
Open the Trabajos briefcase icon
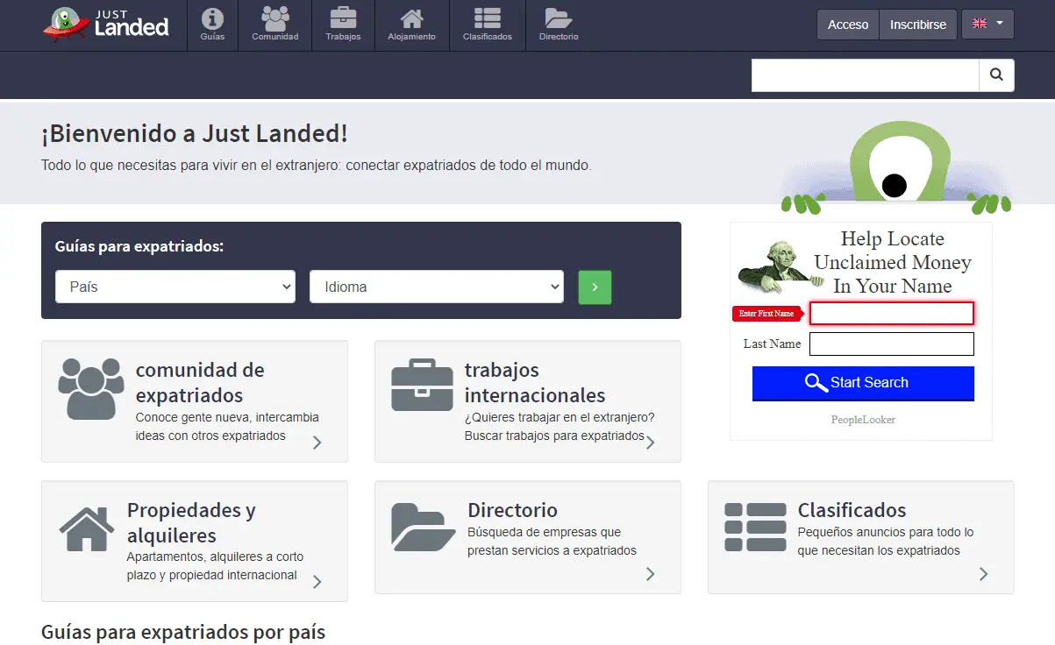tap(343, 18)
